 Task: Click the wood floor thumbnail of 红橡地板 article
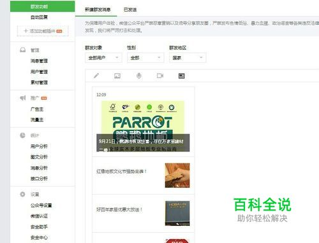tap(177, 176)
